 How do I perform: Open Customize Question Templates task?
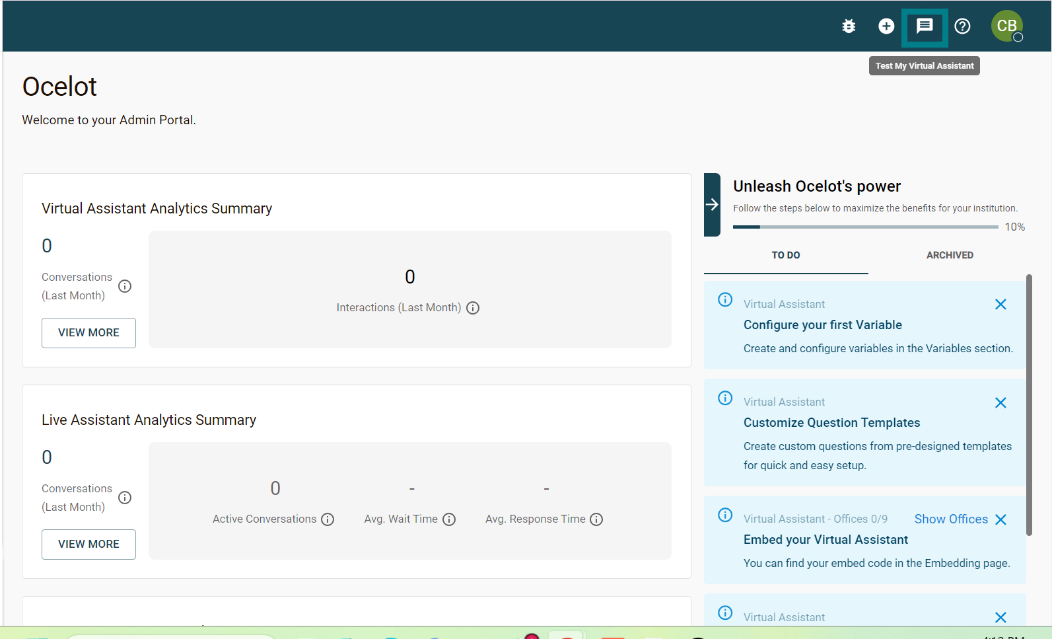point(831,423)
